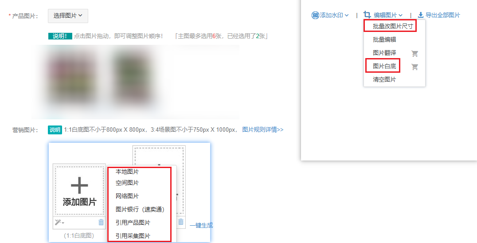
Task: Click the watermark icon beside 添加水印
Action: 315,15
